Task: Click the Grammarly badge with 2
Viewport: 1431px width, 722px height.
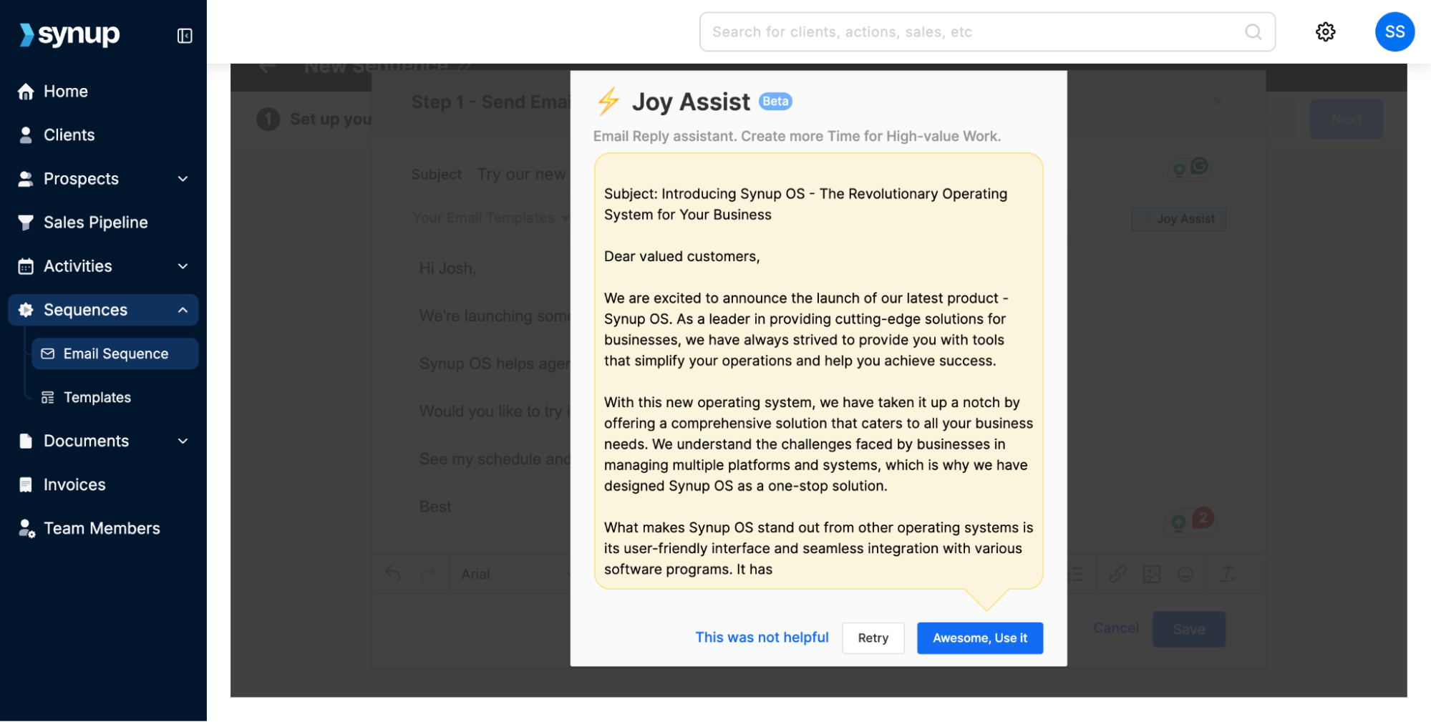Action: (x=1203, y=517)
